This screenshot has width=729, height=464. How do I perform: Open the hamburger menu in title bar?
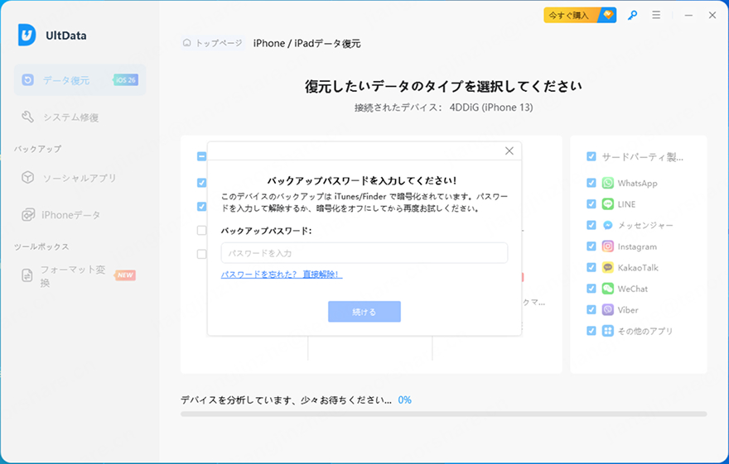click(x=656, y=16)
